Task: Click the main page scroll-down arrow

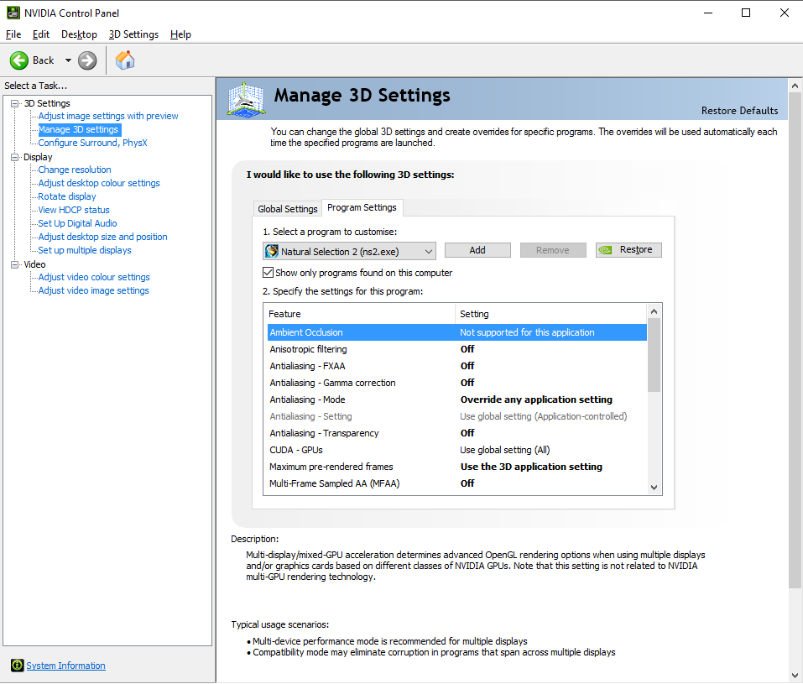Action: tap(795, 676)
